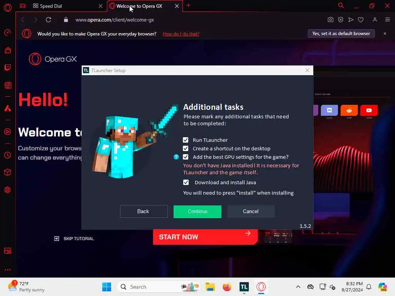Open the Player icon in sidebar
The image size is (395, 296).
click(x=8, y=132)
